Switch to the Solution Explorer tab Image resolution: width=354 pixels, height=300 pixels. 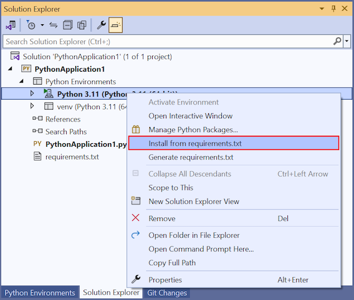[x=111, y=293]
